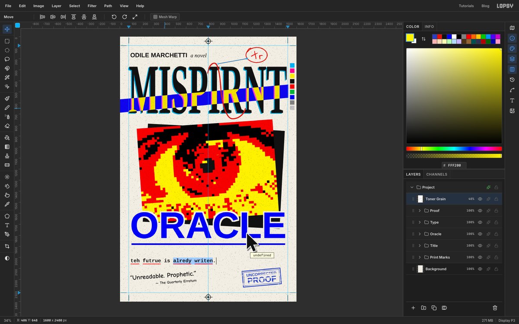Viewport: 519px width, 324px height.
Task: Select the Clone Stamp tool
Action: click(x=7, y=156)
